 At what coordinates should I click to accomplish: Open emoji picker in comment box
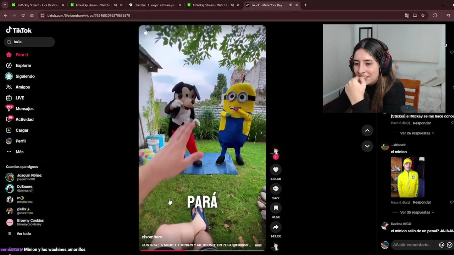(449, 245)
